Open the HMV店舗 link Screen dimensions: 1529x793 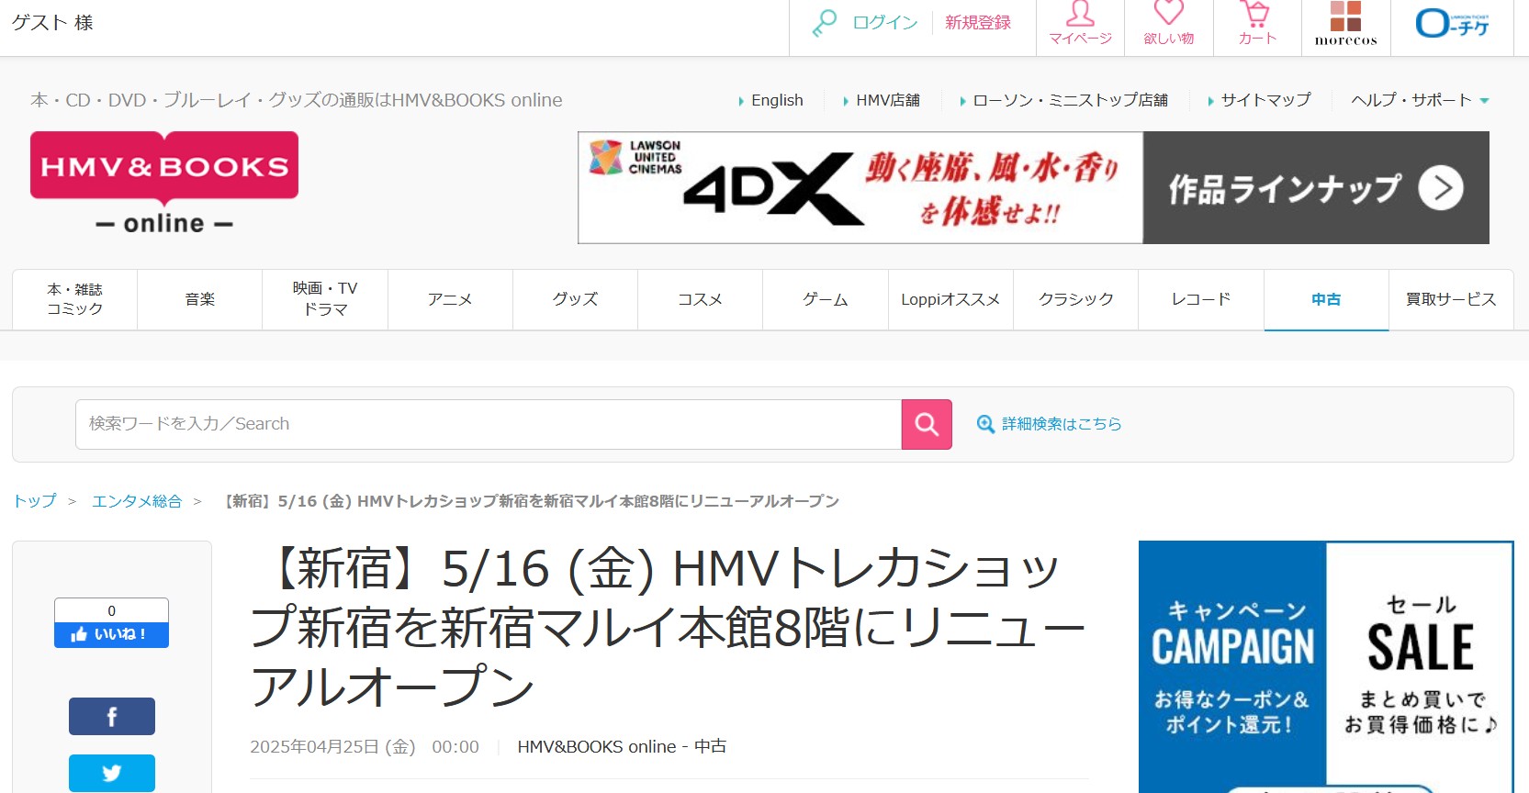click(888, 100)
